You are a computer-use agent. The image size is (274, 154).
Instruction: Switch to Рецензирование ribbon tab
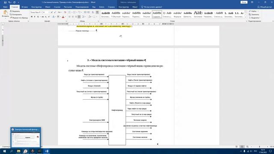(x=82, y=7)
